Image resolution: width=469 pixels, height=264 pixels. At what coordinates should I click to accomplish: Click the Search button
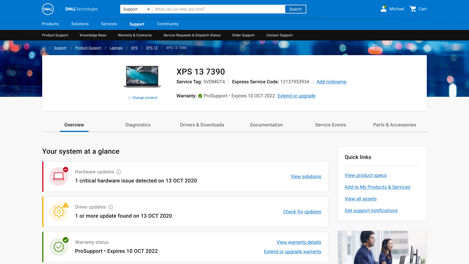295,9
